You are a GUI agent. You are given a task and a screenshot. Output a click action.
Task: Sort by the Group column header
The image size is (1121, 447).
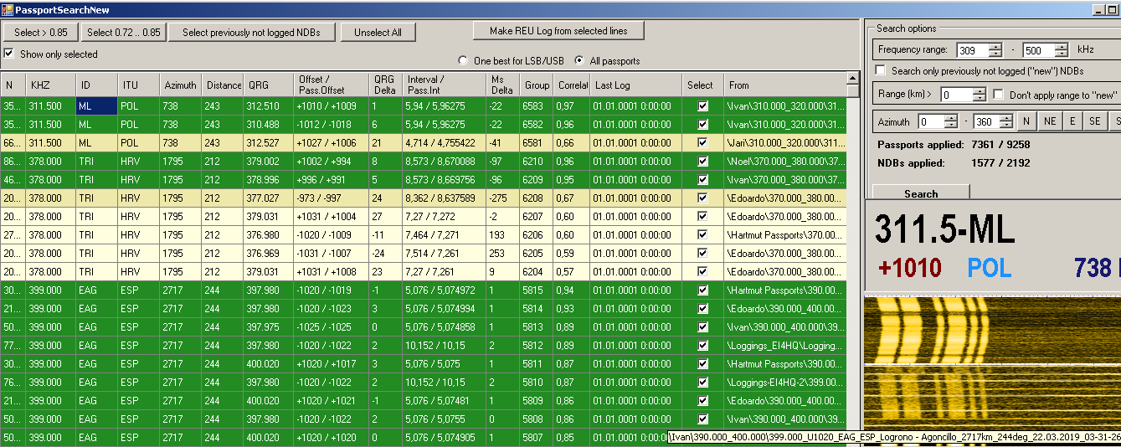(537, 85)
